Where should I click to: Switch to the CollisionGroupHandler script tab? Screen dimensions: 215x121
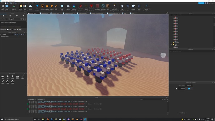click(x=113, y=13)
